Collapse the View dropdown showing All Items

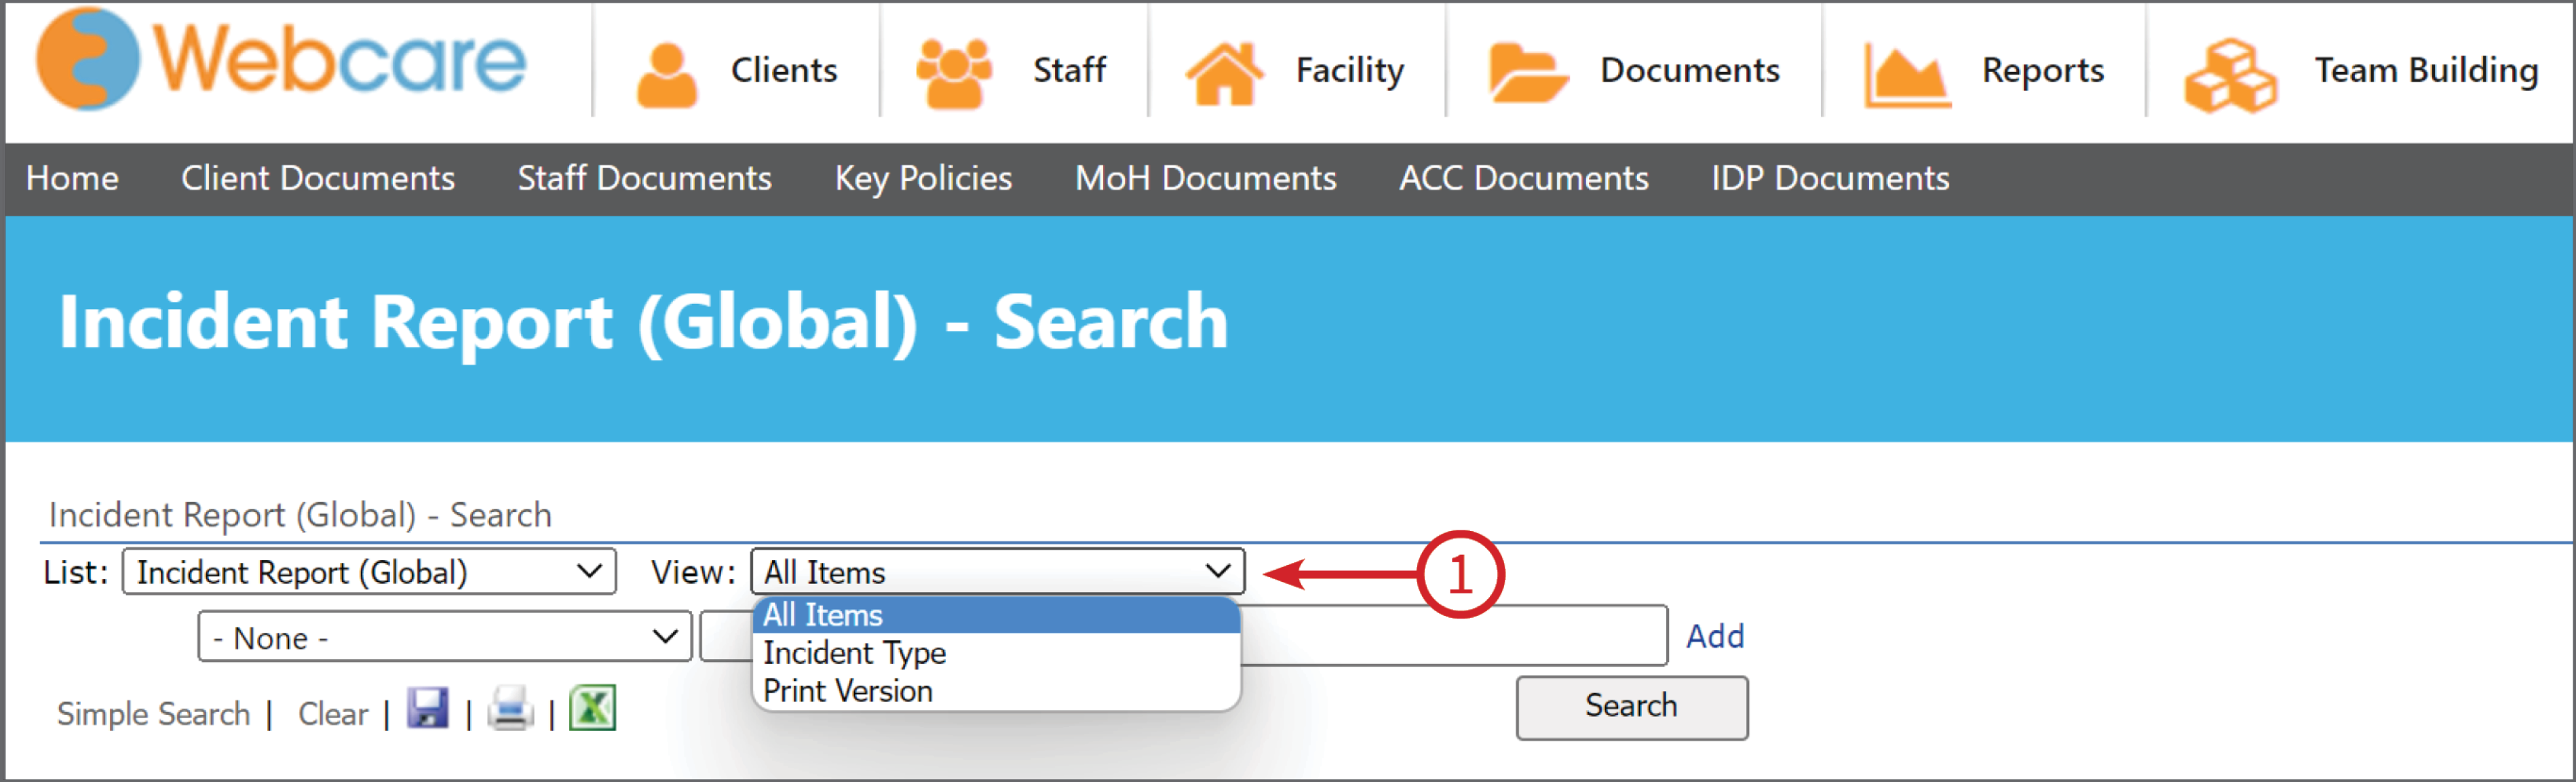pos(997,572)
